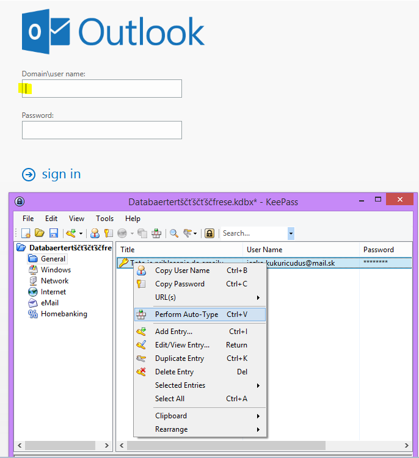This screenshot has width=419, height=458.
Task: Click the Find magnifier toolbar icon
Action: coord(174,233)
